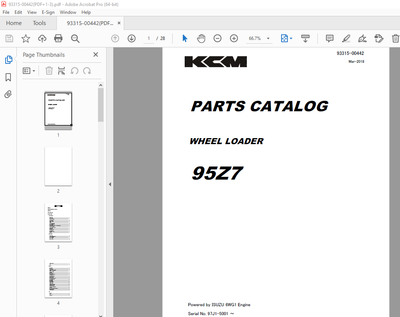Select the Highlight text tool
The image size is (400, 317).
346,38
